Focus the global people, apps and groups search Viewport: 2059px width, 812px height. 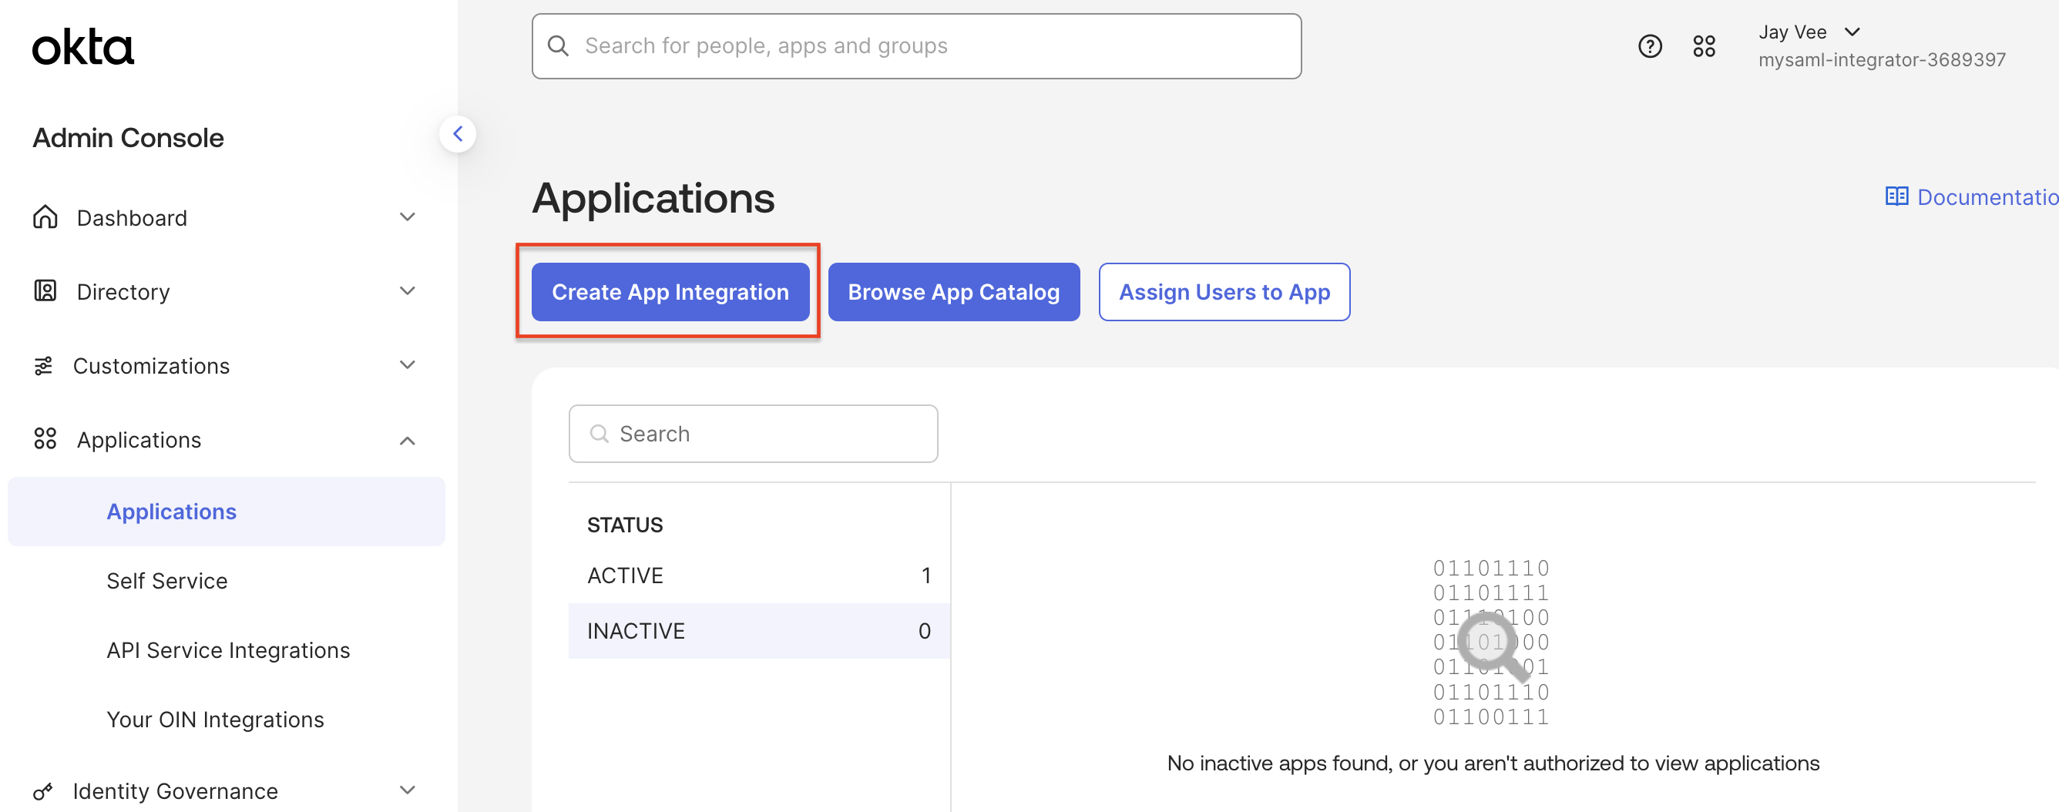pyautogui.click(x=917, y=46)
